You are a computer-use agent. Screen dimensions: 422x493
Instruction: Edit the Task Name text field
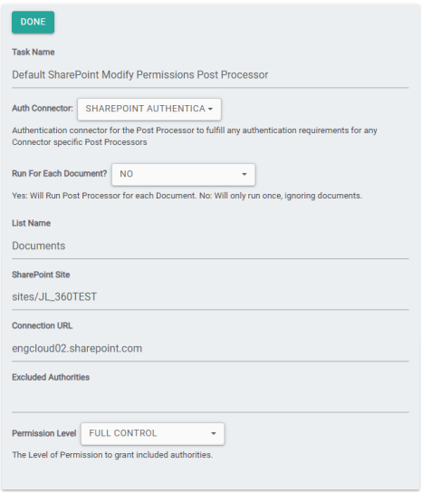[210, 75]
